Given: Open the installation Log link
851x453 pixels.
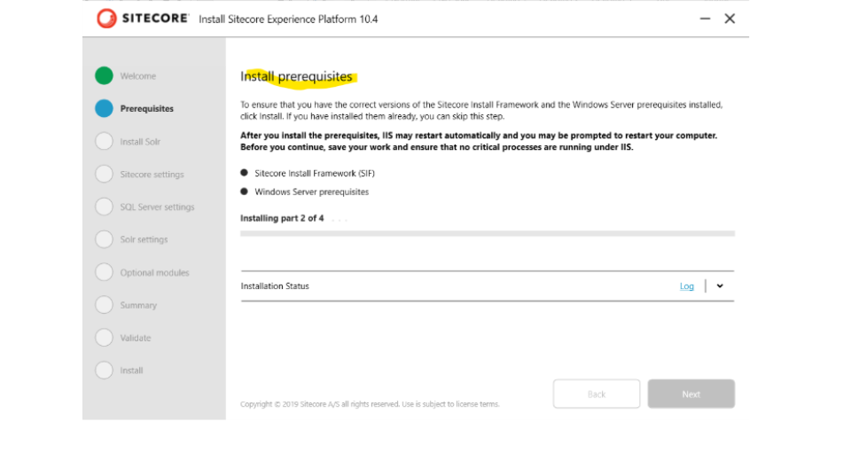Looking at the screenshot, I should [x=686, y=286].
